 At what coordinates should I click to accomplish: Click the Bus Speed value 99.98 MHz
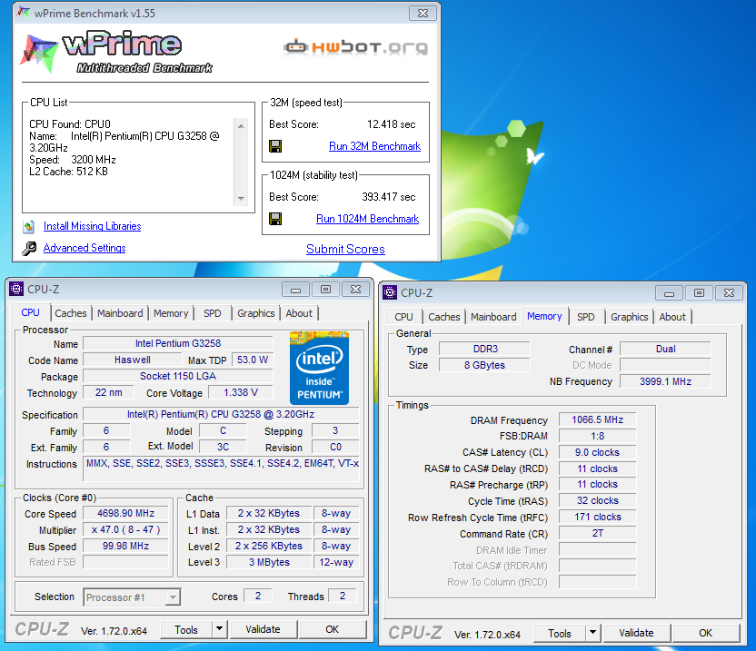pyautogui.click(x=125, y=546)
